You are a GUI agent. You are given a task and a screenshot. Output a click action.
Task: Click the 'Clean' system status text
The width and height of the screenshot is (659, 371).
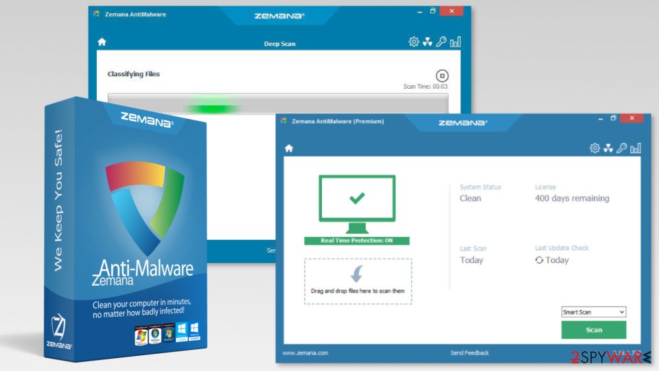click(470, 198)
